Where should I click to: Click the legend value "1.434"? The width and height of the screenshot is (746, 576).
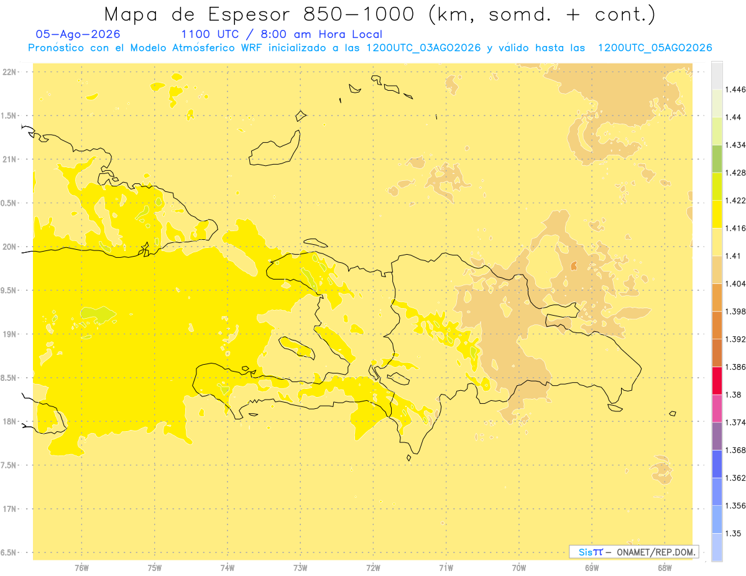tap(735, 145)
